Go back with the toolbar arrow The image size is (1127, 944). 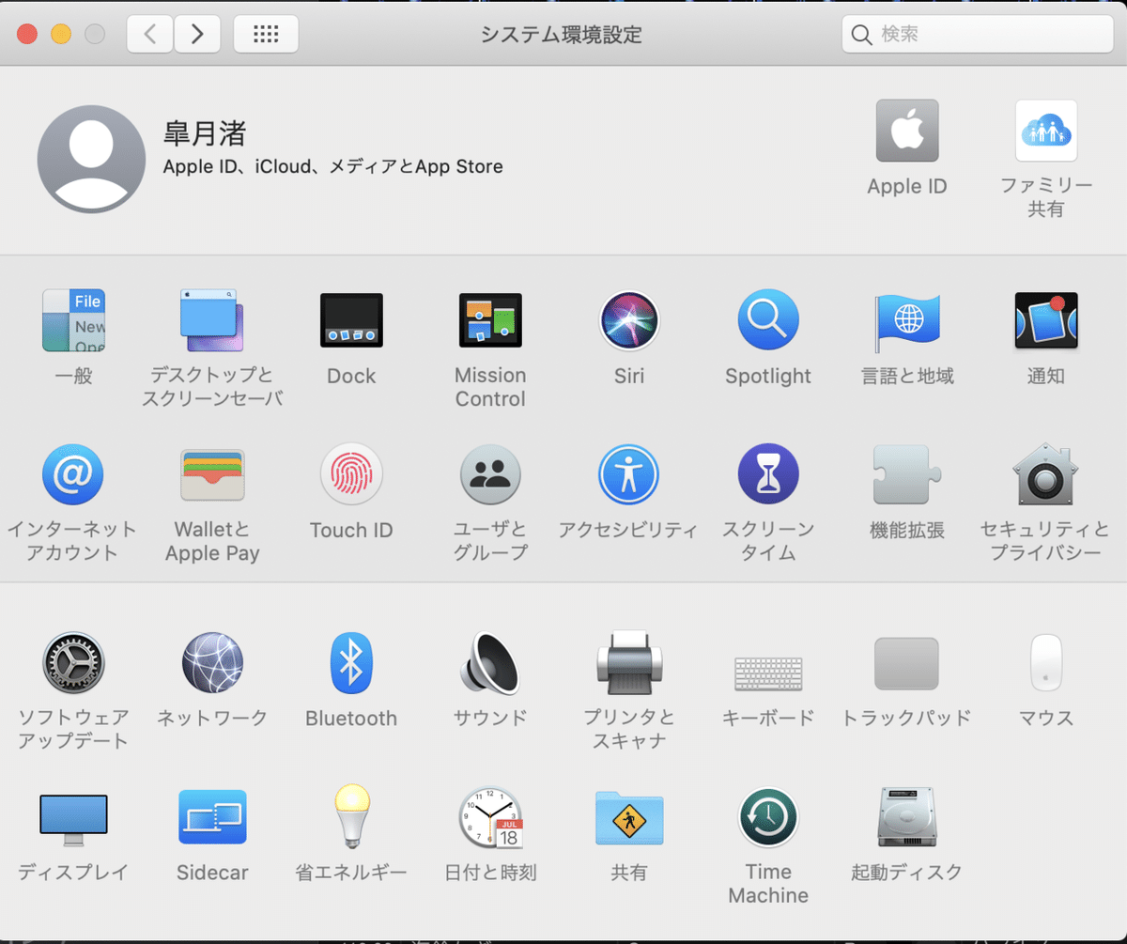tap(150, 34)
